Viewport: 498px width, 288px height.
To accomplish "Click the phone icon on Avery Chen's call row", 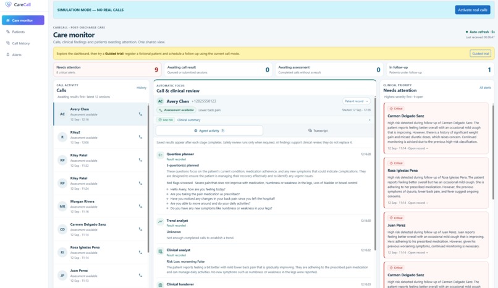I will pyautogui.click(x=140, y=114).
